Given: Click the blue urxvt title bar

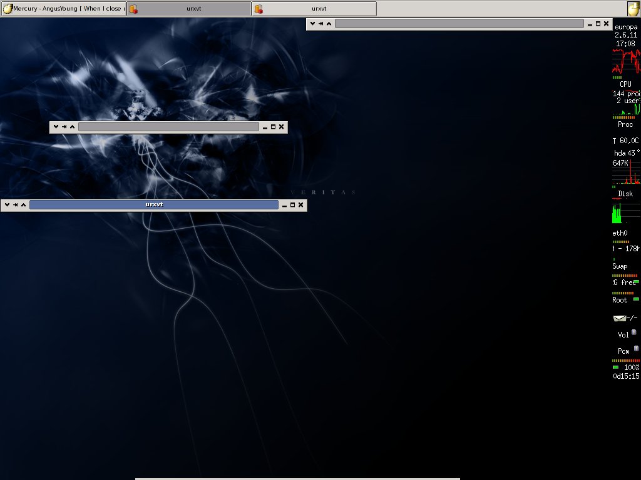Looking at the screenshot, I should 153,205.
